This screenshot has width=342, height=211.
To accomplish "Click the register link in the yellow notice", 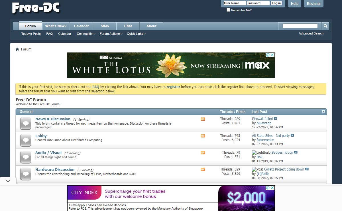I will tap(173, 87).
